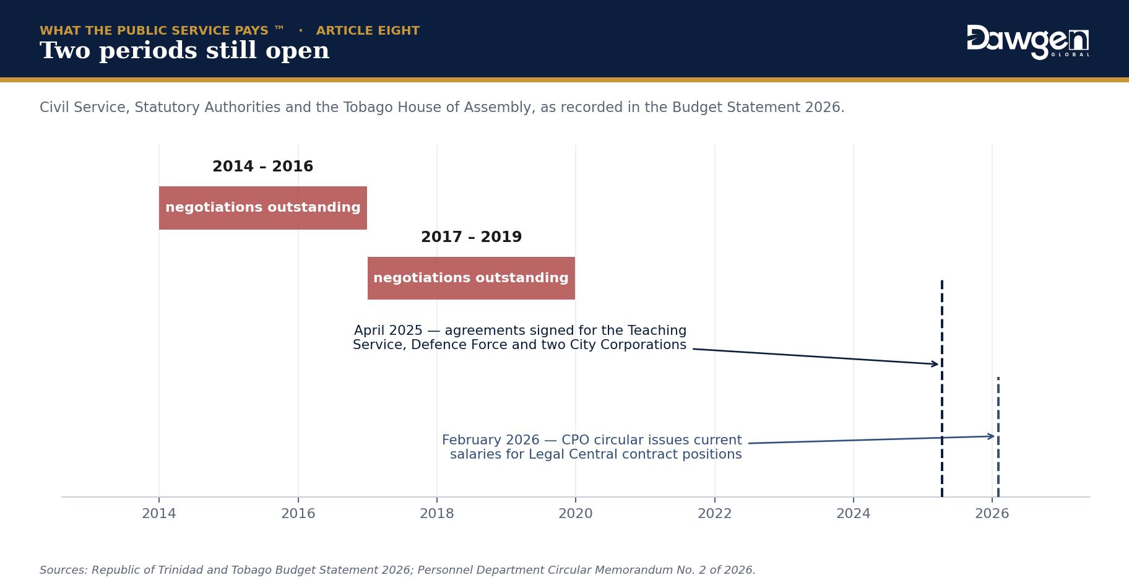The width and height of the screenshot is (1129, 588).
Task: Click the 2020 axis tick label
Action: tap(576, 514)
